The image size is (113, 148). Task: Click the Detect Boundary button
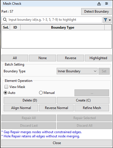(x=97, y=11)
